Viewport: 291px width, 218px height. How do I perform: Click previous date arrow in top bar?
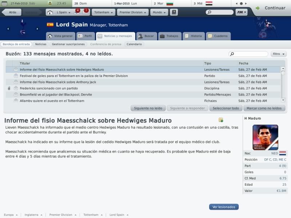(x=237, y=4)
